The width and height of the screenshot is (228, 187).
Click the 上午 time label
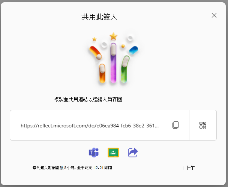(190, 168)
